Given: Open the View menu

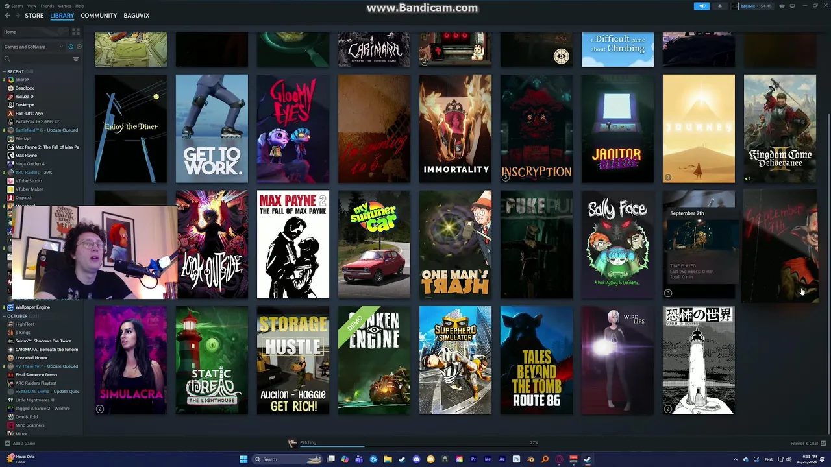Looking at the screenshot, I should tap(31, 6).
